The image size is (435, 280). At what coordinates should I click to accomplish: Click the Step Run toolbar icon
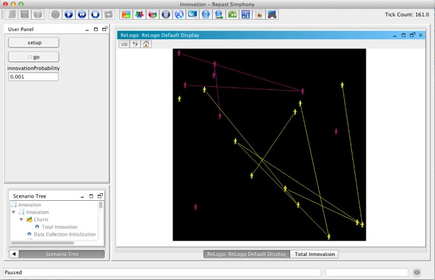point(82,14)
